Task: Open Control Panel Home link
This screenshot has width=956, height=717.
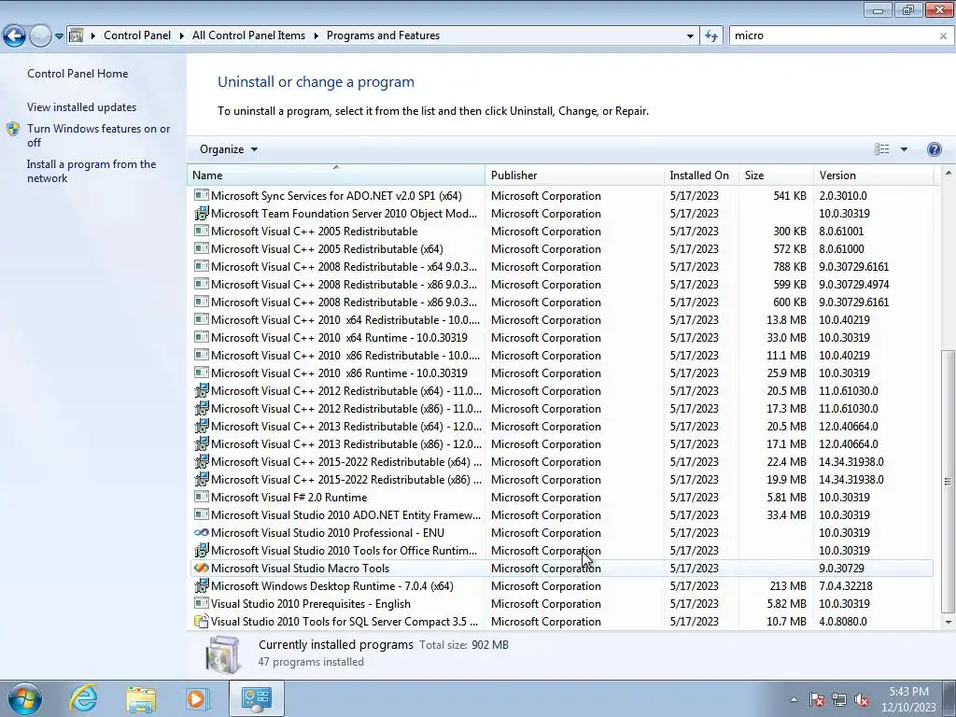Action: [x=77, y=74]
